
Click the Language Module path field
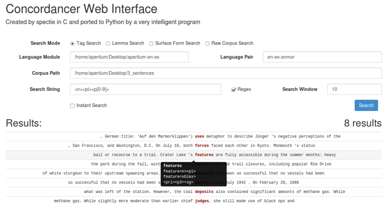click(x=129, y=57)
